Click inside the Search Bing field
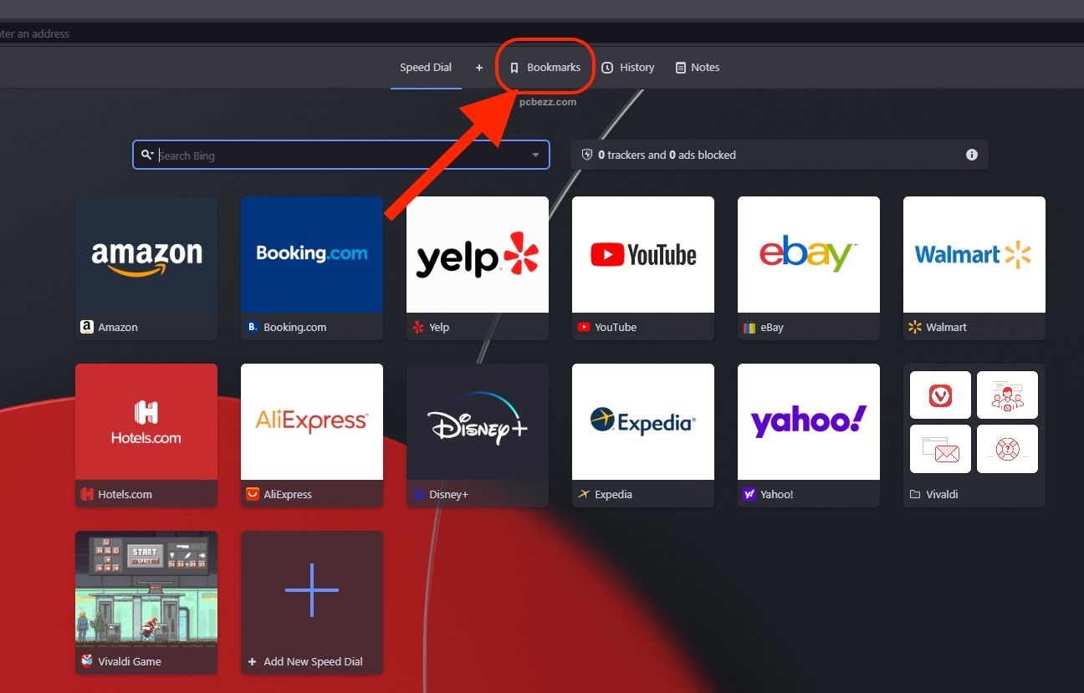 click(335, 155)
